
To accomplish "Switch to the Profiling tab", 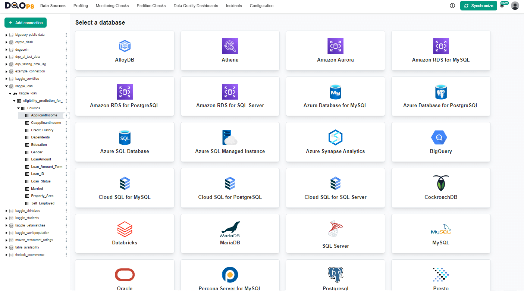I will tap(81, 6).
